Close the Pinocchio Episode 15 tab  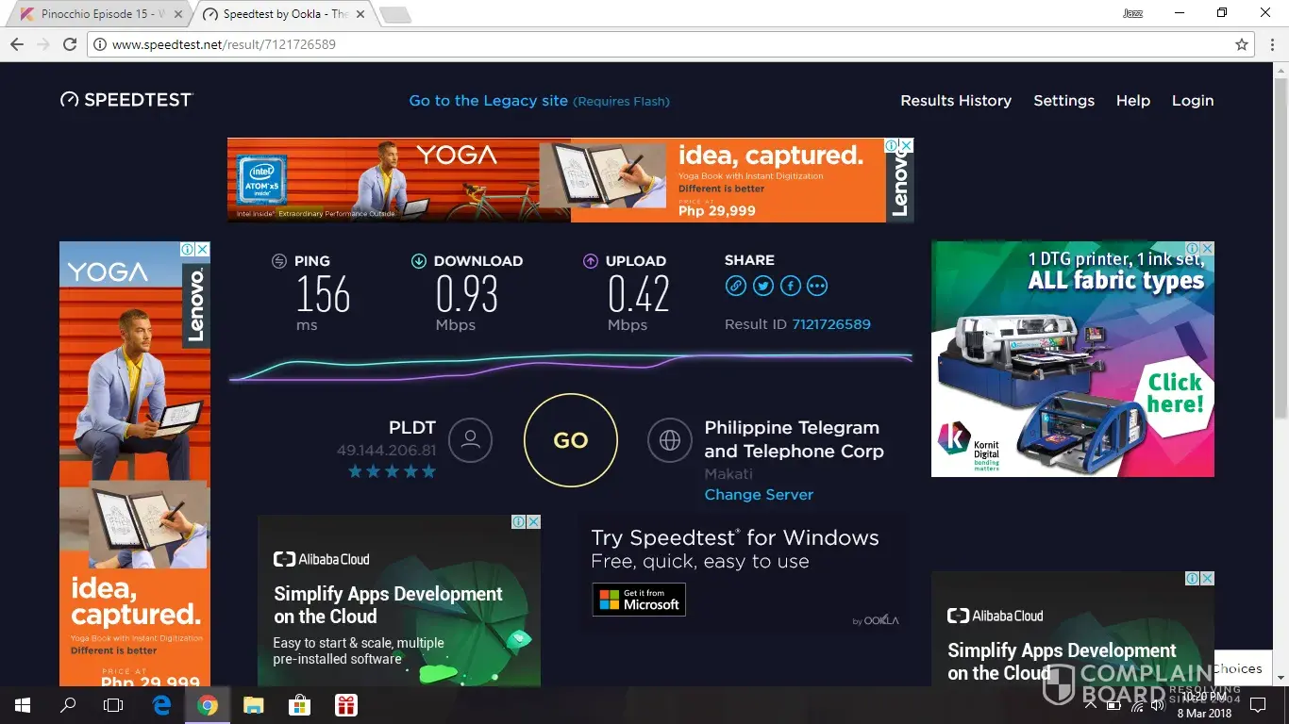point(178,14)
